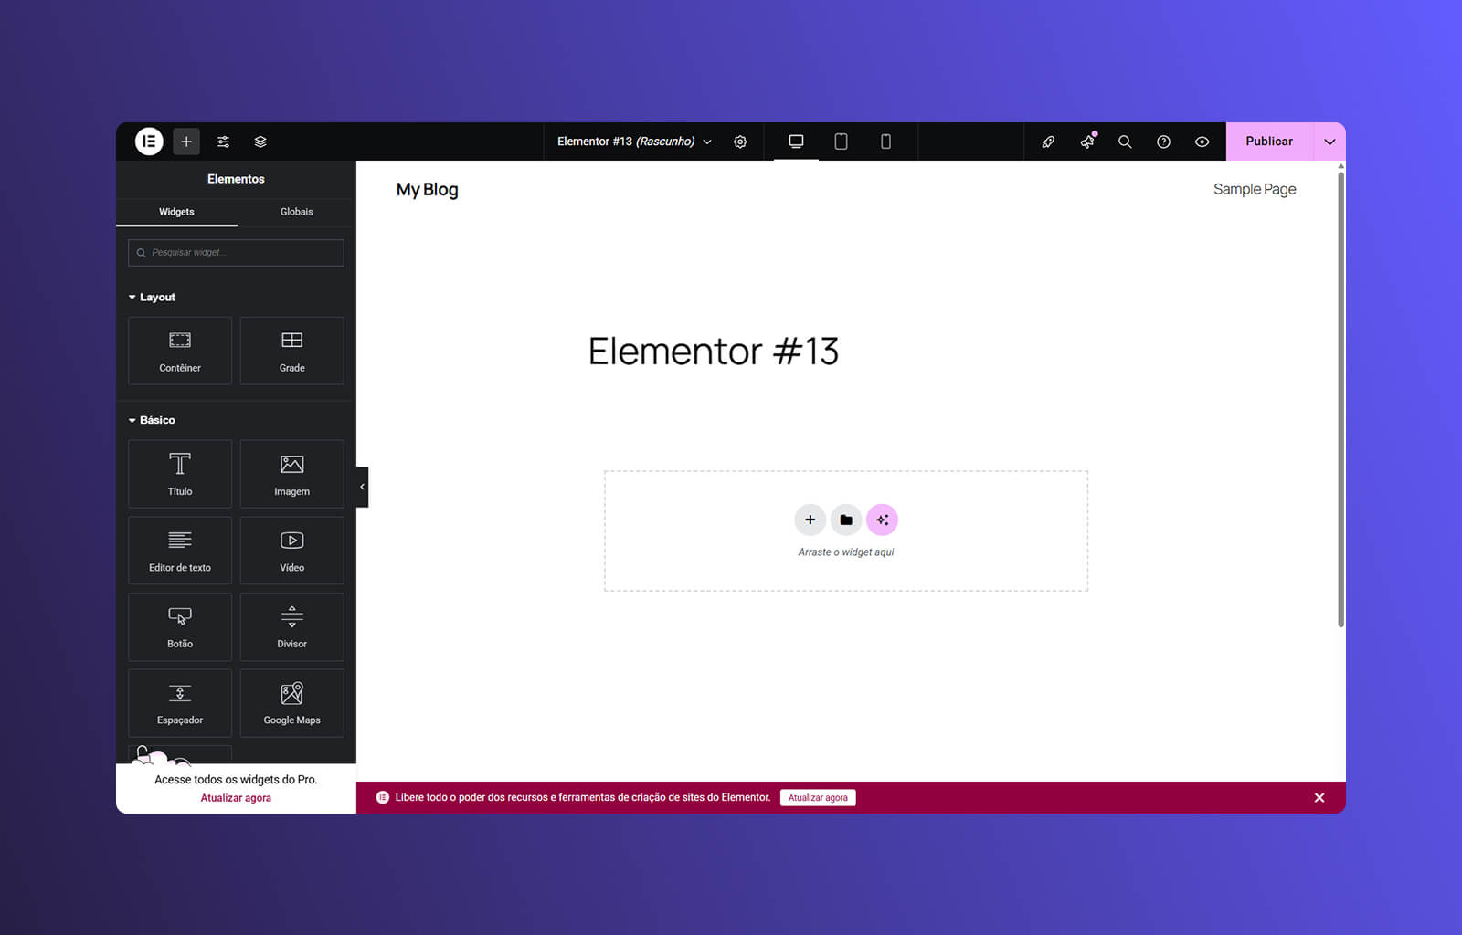Select the Contêiner widget
Image resolution: width=1462 pixels, height=935 pixels.
[180, 351]
